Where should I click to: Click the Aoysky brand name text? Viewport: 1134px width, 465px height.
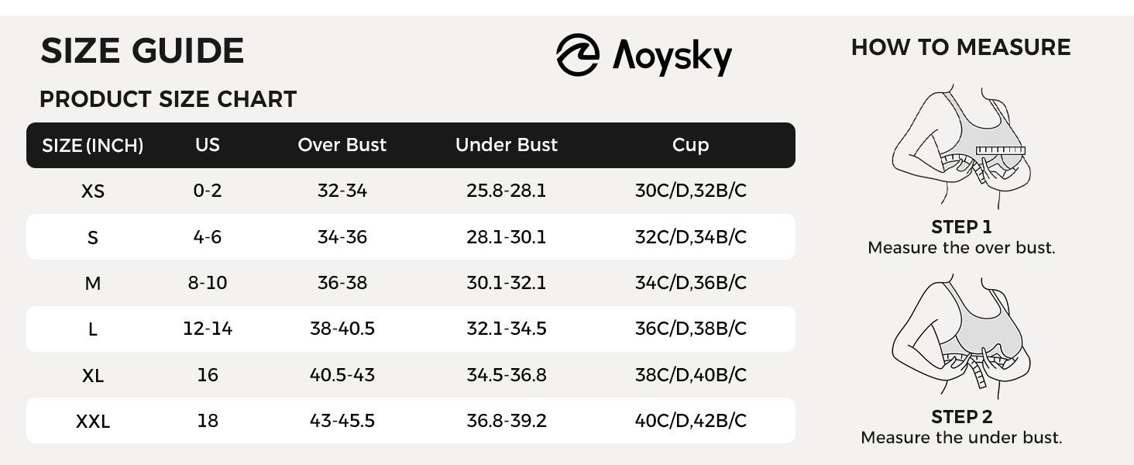[672, 57]
